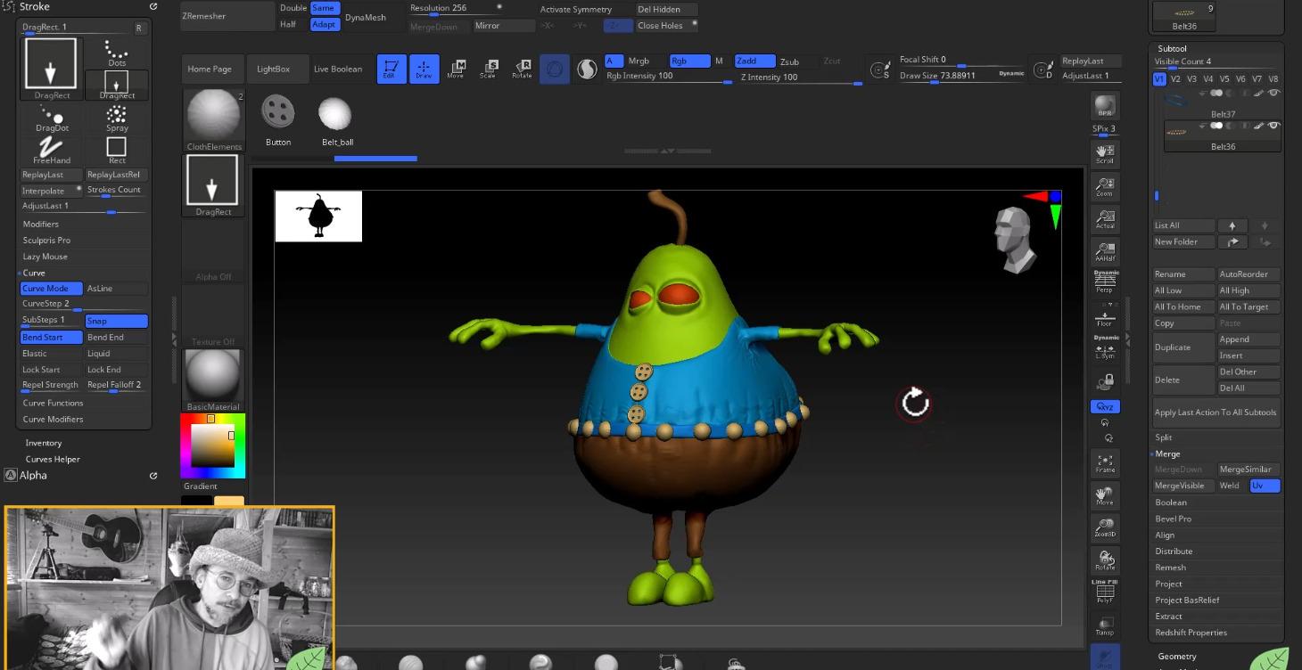The image size is (1302, 670).
Task: Expand the Modifiers section in Stroke palette
Action: (43, 224)
